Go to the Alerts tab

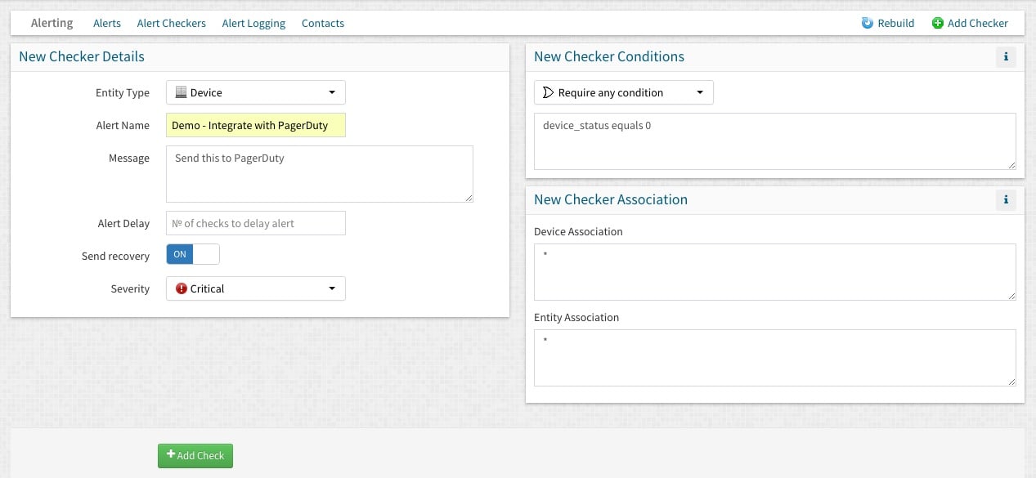coord(106,23)
